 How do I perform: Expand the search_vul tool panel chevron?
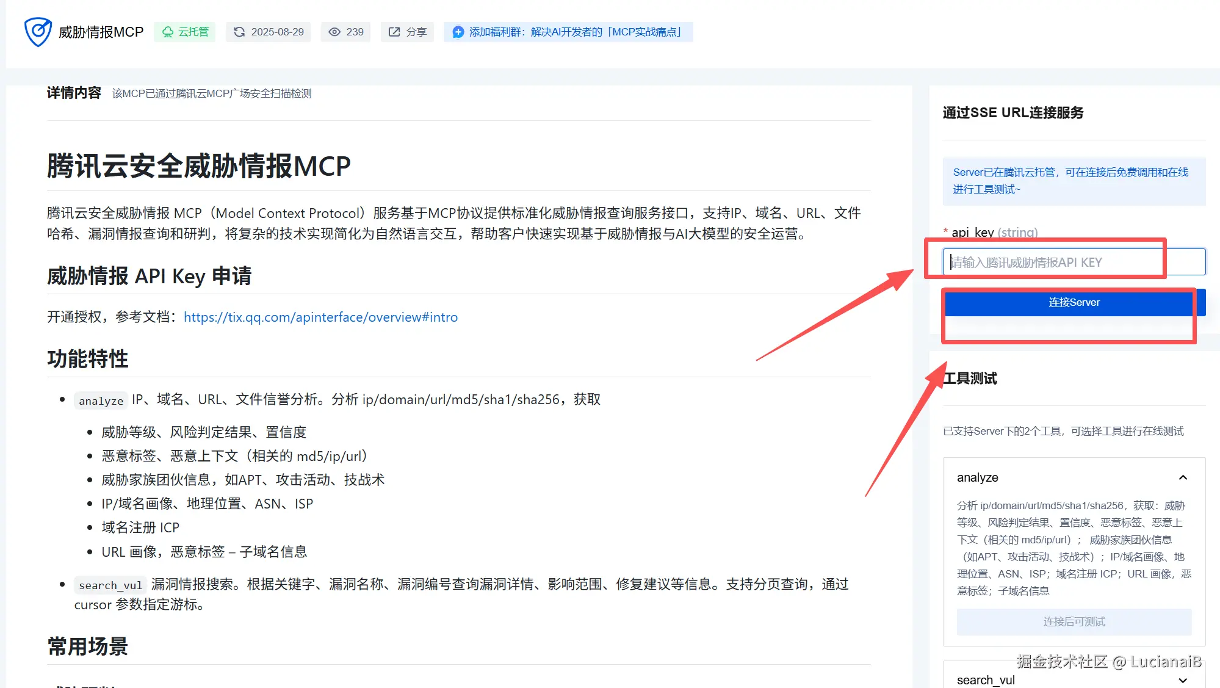click(1183, 680)
